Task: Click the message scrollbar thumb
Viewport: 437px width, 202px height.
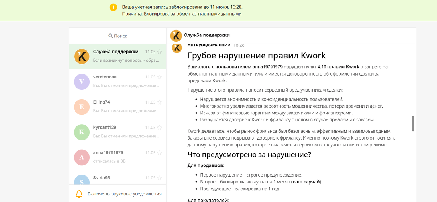Action: coord(413,124)
